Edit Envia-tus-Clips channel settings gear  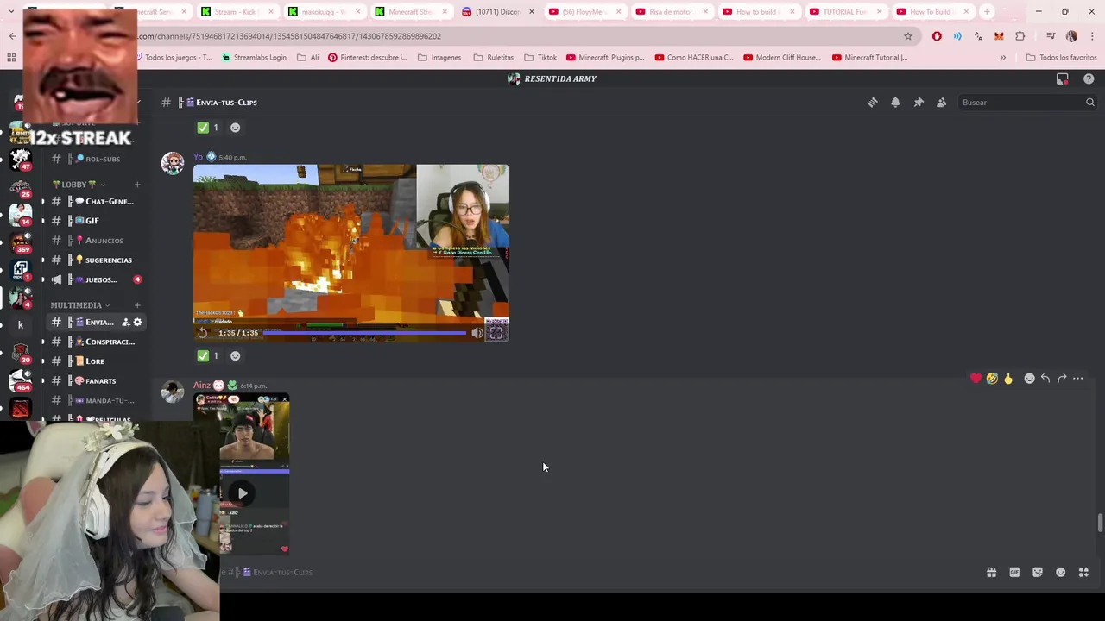pos(137,322)
